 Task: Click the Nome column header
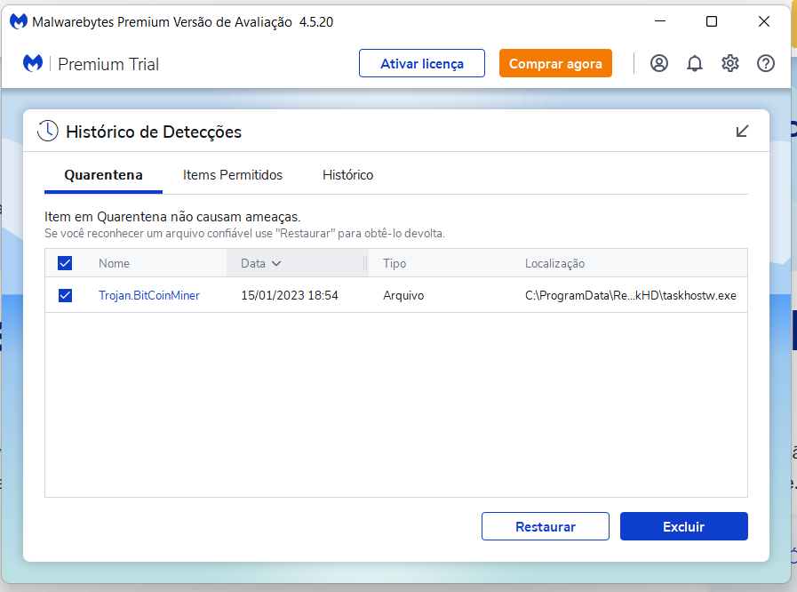click(114, 263)
